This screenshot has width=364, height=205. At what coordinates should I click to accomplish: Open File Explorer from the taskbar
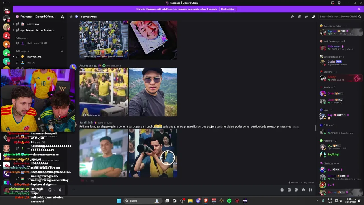pos(190,201)
